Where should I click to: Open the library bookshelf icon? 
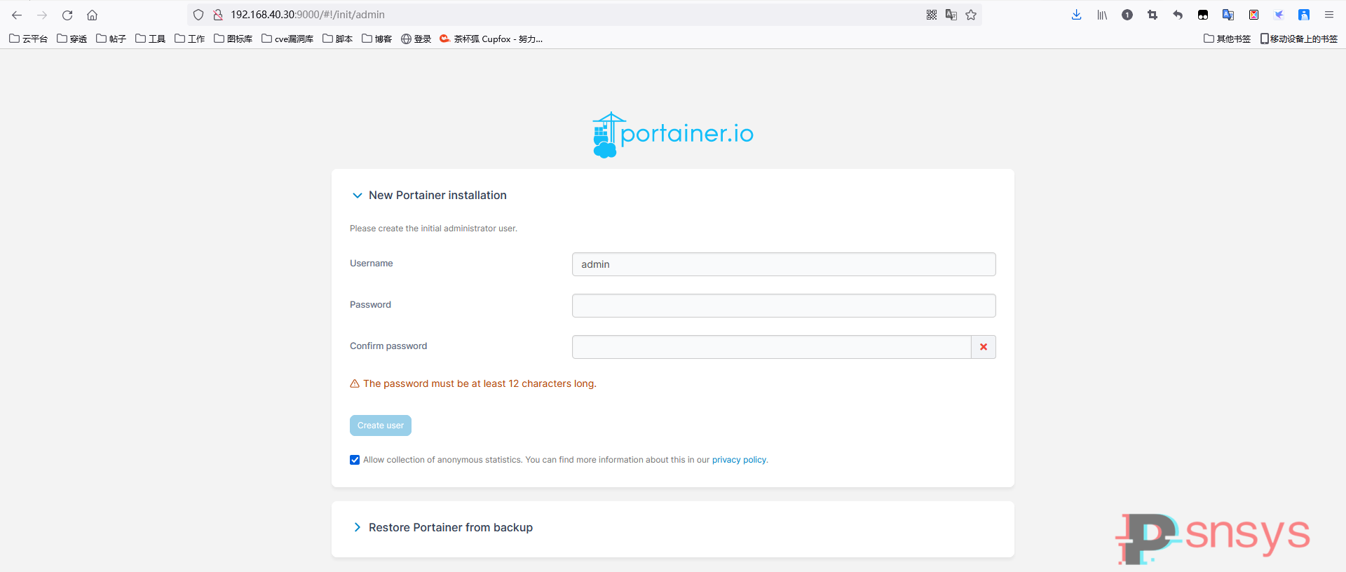point(1102,15)
